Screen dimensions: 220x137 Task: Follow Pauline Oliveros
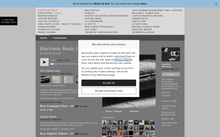click(x=170, y=75)
